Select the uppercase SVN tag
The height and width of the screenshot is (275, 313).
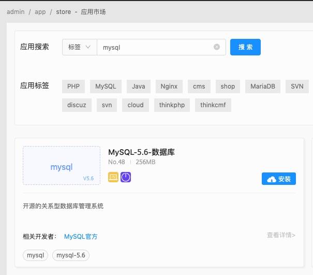297,86
